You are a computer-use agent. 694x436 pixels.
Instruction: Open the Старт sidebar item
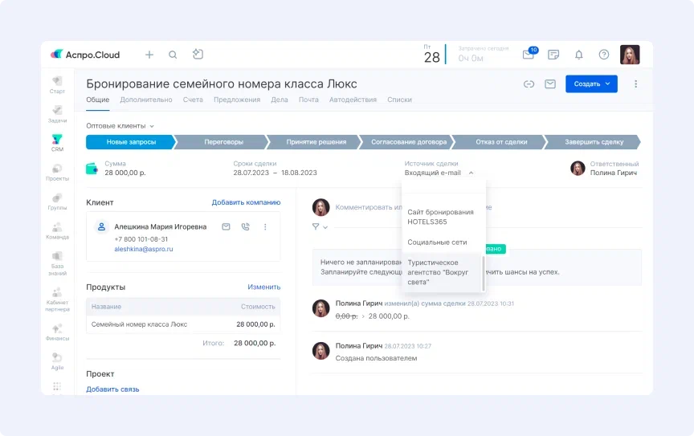coord(57,85)
